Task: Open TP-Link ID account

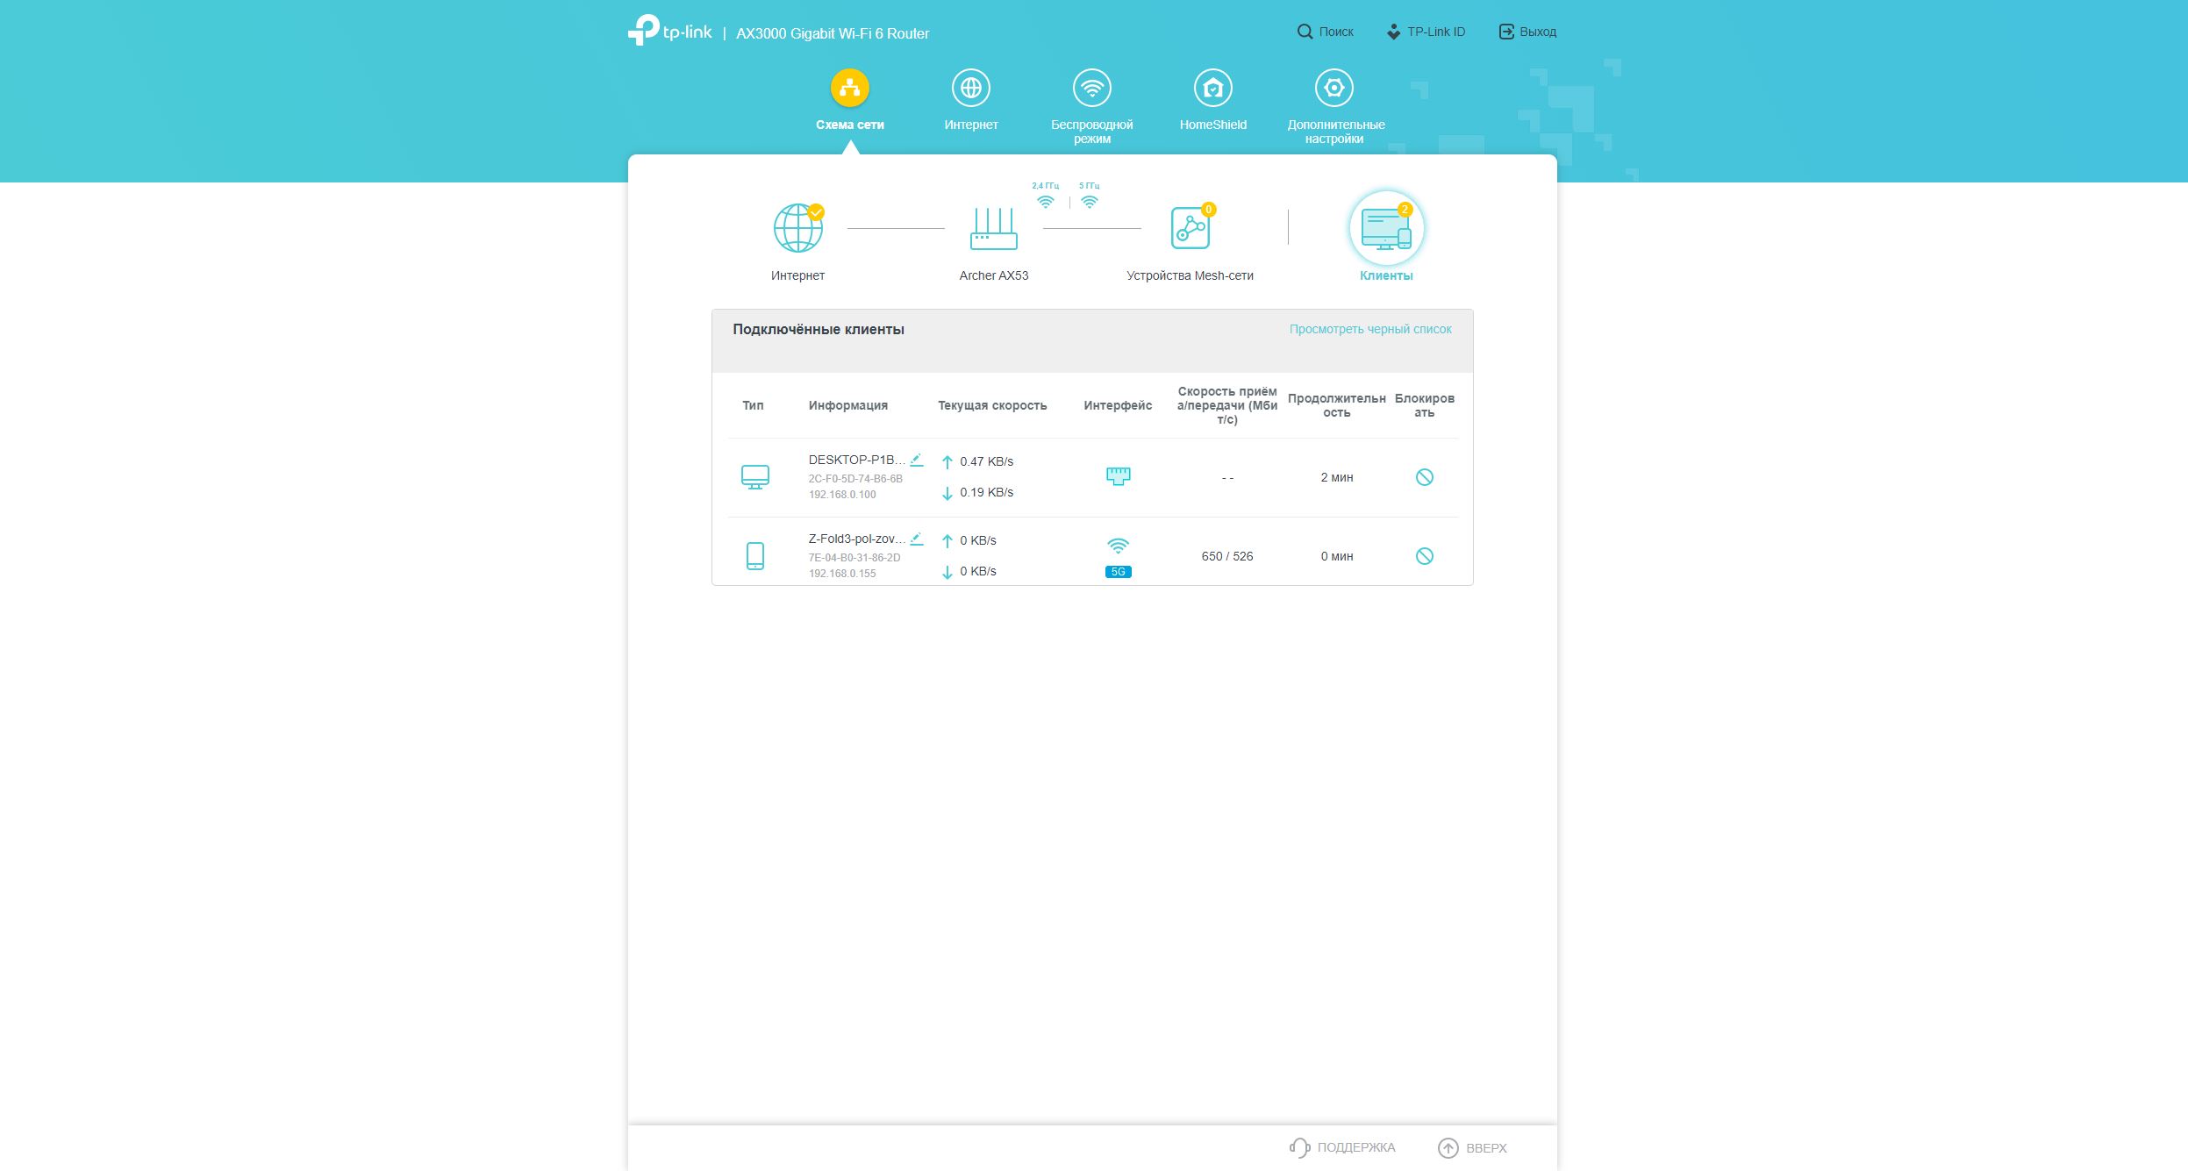Action: [x=1425, y=32]
